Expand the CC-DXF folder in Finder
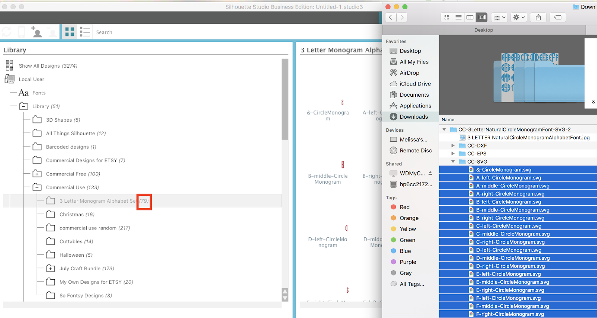 tap(453, 146)
